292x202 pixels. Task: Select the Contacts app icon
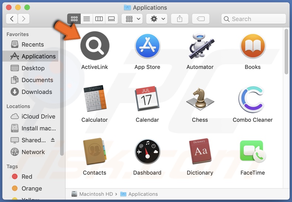coord(95,151)
